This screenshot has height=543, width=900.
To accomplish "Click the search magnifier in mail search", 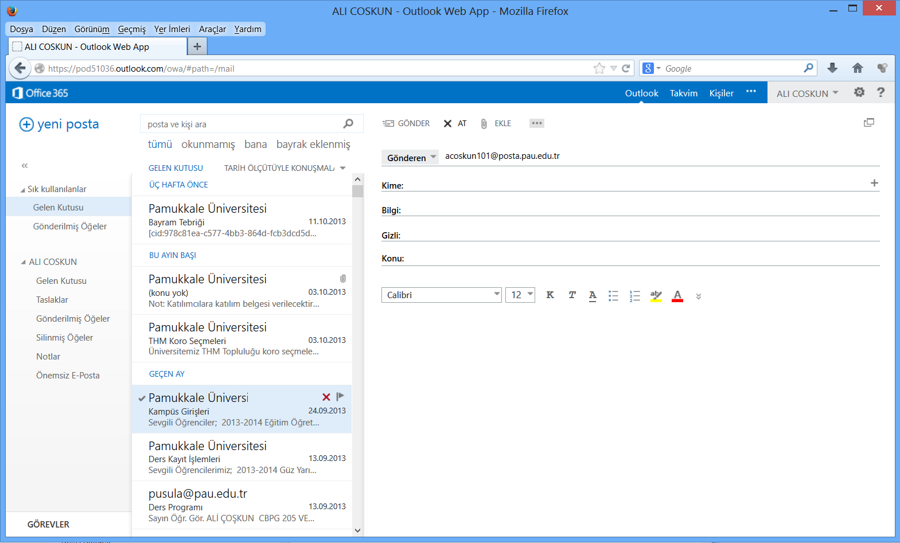I will pyautogui.click(x=348, y=124).
